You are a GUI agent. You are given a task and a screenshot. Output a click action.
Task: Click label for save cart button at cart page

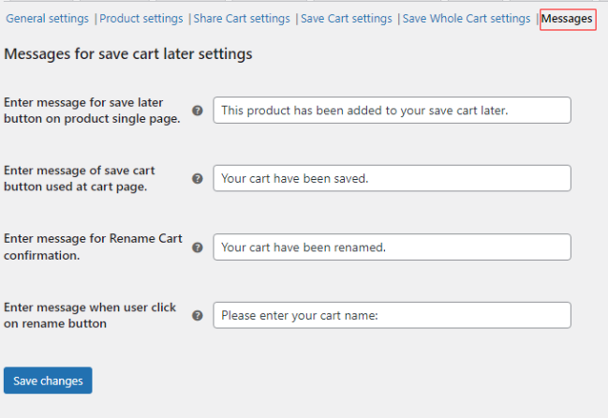80,178
